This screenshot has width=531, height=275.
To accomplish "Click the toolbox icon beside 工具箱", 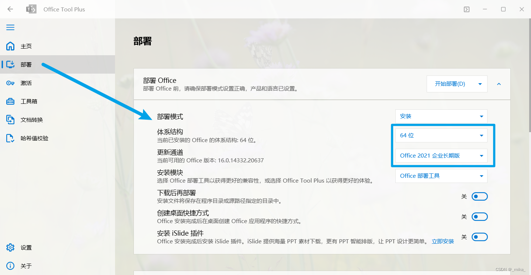I will pyautogui.click(x=10, y=101).
